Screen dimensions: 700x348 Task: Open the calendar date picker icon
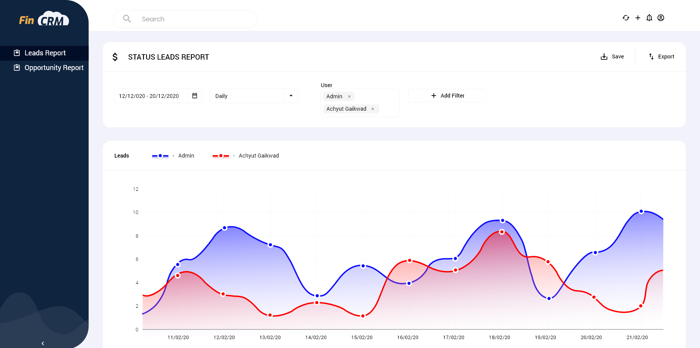coord(195,96)
